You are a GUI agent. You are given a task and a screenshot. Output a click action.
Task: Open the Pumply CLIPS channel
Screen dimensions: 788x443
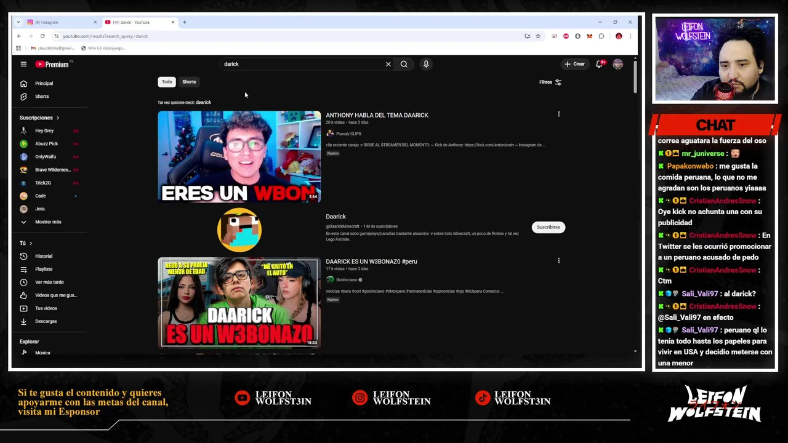[348, 134]
